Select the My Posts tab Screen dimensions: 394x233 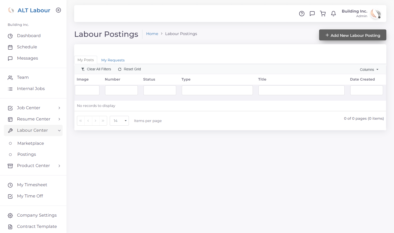click(86, 60)
